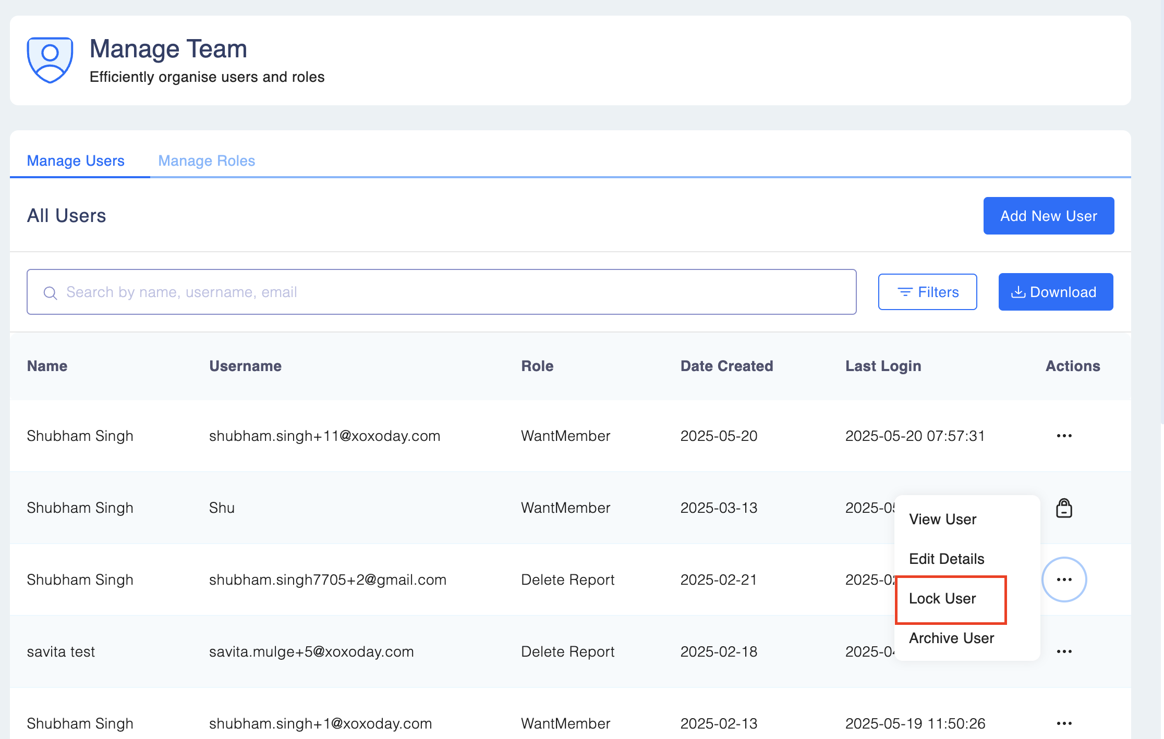Click the circled three-dots actions button
Viewport: 1164px width, 739px height.
coord(1064,580)
